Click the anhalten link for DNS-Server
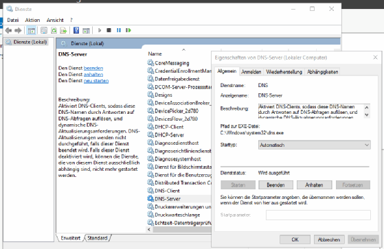384x249 pixels. pos(93,74)
